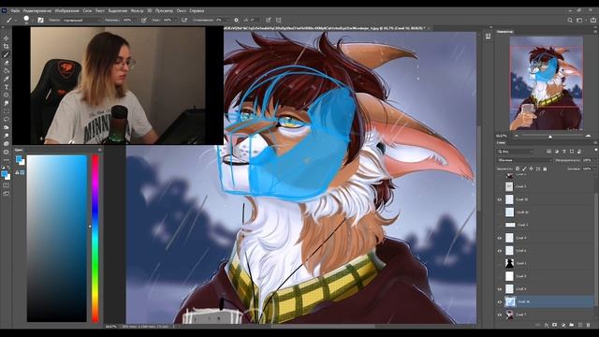
Task: Click the share icon in the options bar
Action: [593, 20]
